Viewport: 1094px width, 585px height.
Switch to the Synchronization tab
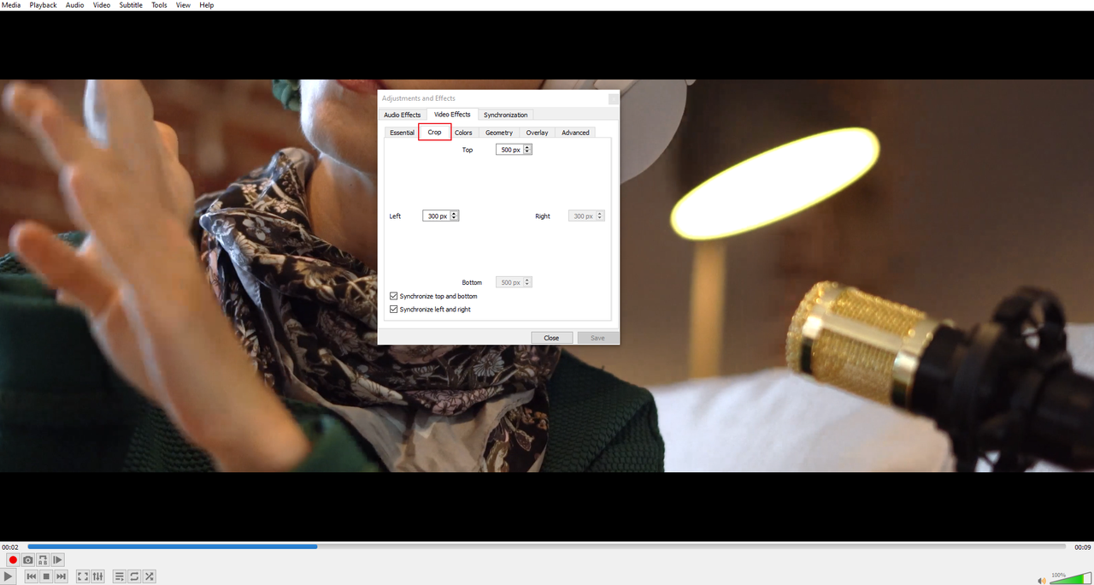click(x=506, y=115)
